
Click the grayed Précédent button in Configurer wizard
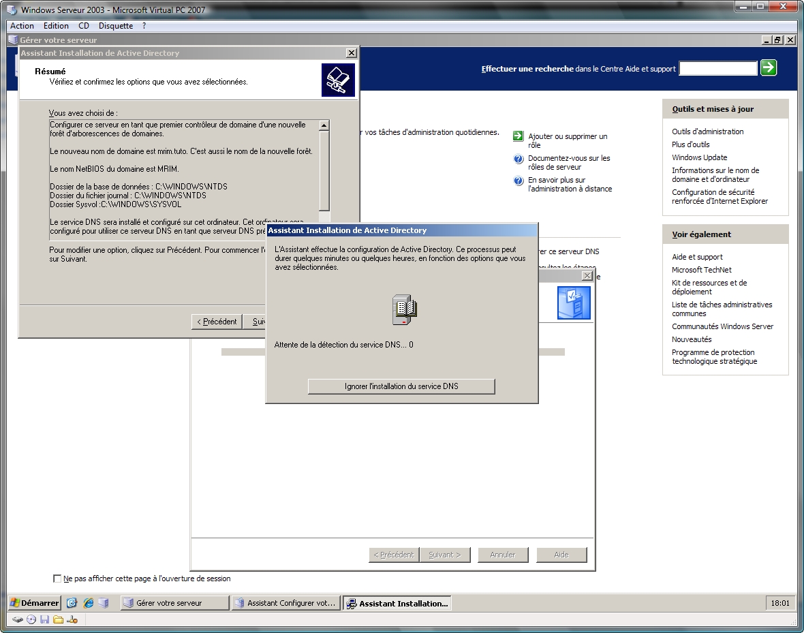(394, 555)
